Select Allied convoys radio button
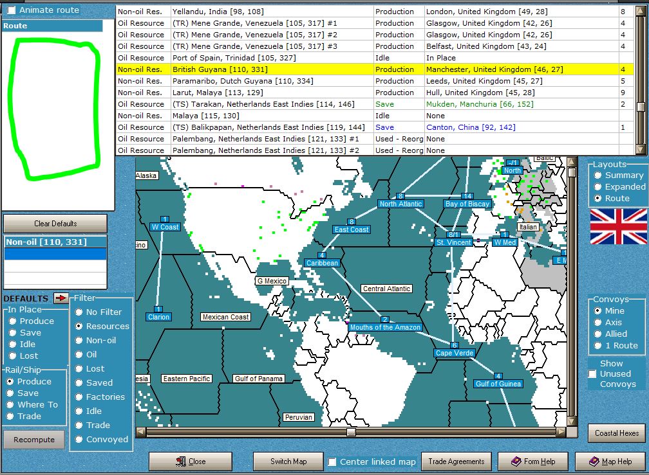649x475 pixels. pyautogui.click(x=597, y=334)
